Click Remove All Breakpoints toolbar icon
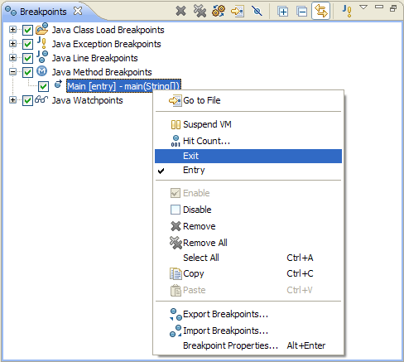Image resolution: width=404 pixels, height=362 pixels. tap(200, 12)
